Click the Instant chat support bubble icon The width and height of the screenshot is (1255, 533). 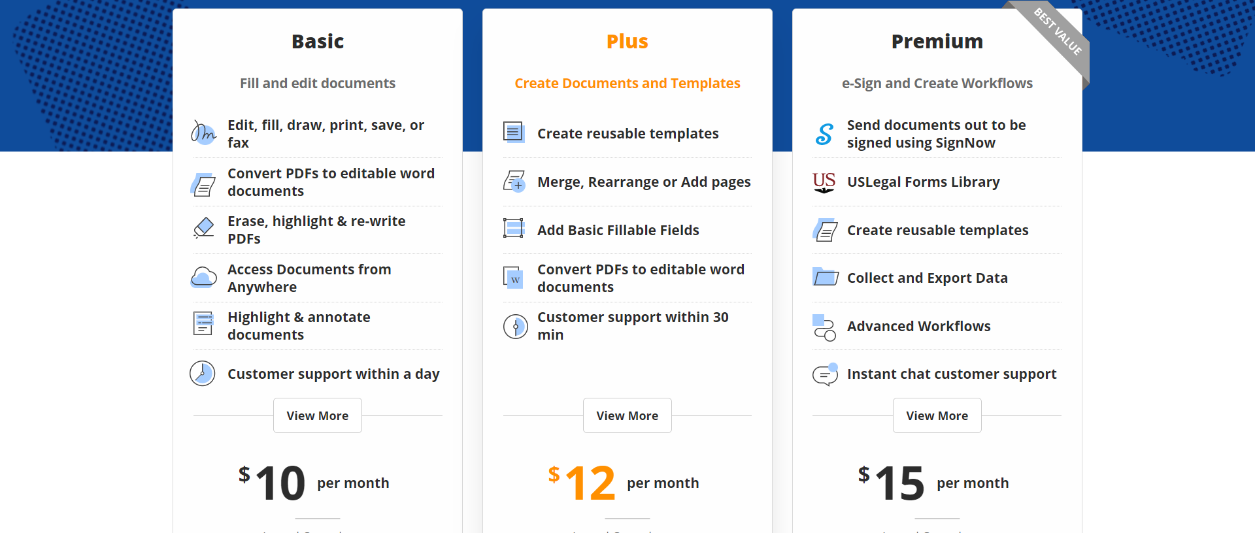pyautogui.click(x=824, y=374)
